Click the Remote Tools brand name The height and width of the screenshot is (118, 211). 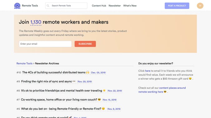pyautogui.click(x=30, y=6)
